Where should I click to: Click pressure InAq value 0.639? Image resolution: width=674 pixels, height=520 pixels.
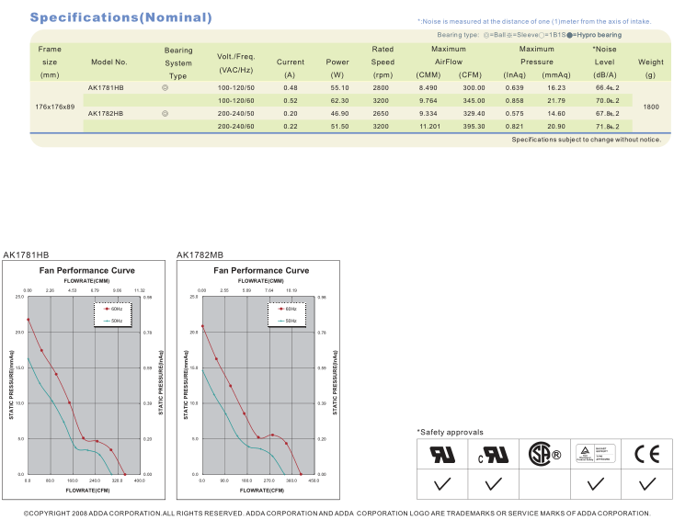click(x=515, y=87)
